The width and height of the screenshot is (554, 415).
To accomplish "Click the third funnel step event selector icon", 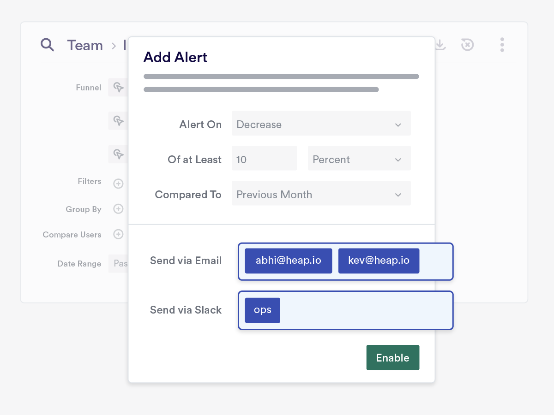I will (x=118, y=154).
